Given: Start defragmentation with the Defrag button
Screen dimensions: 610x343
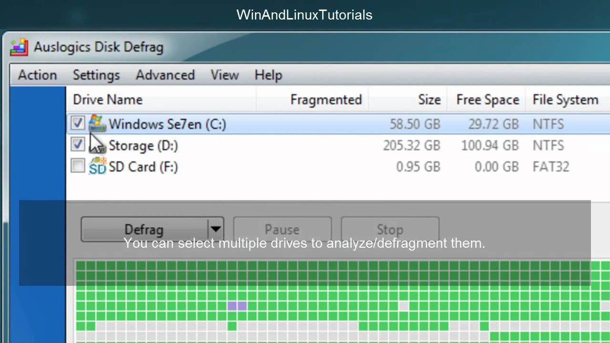Looking at the screenshot, I should tap(144, 229).
